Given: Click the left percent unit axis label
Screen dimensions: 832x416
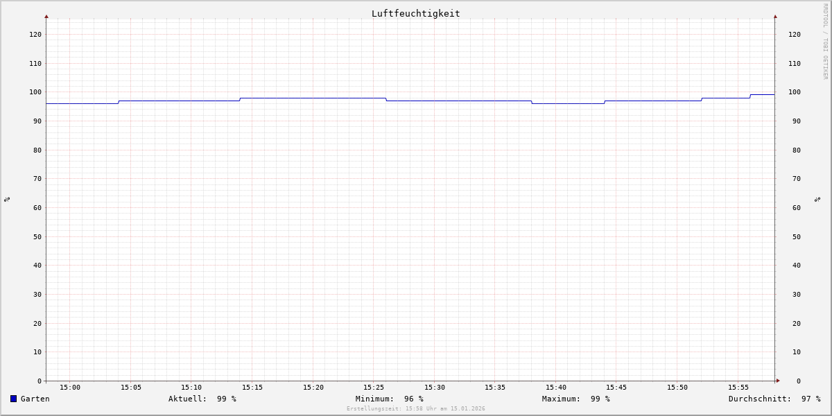Looking at the screenshot, I should coord(7,199).
